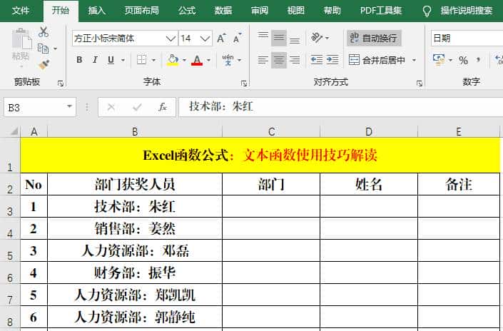The width and height of the screenshot is (503, 331).
Task: Switch to the View (视图) tab
Action: (x=295, y=11)
